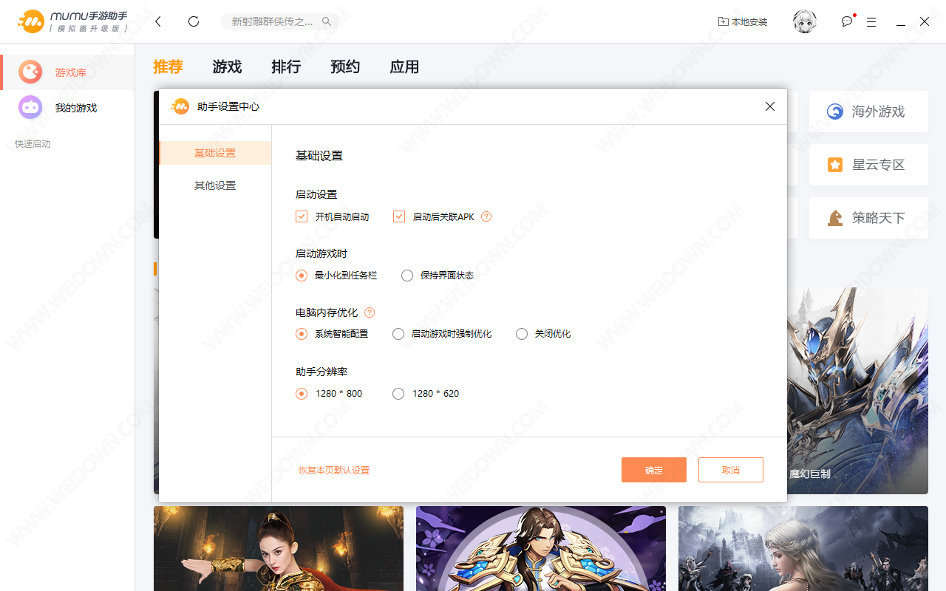Cancel settings with 取消 button

731,470
